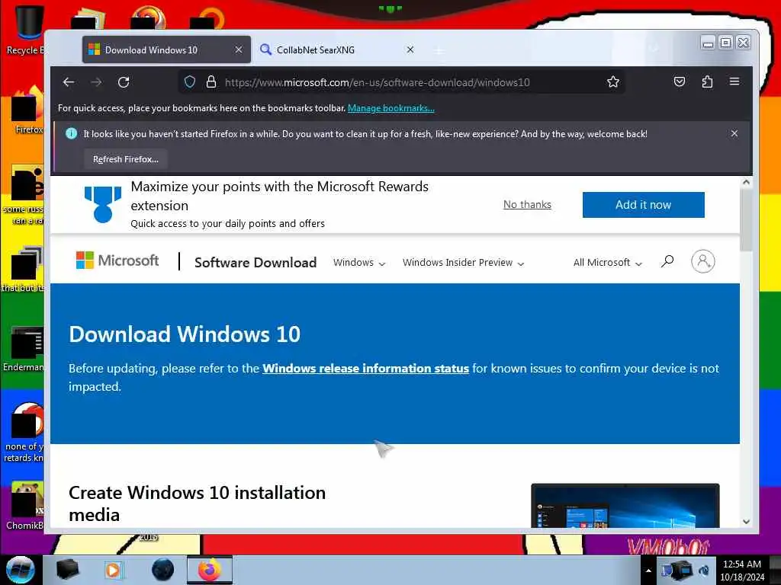Open Microsoft account sign-in avatar

(x=702, y=261)
